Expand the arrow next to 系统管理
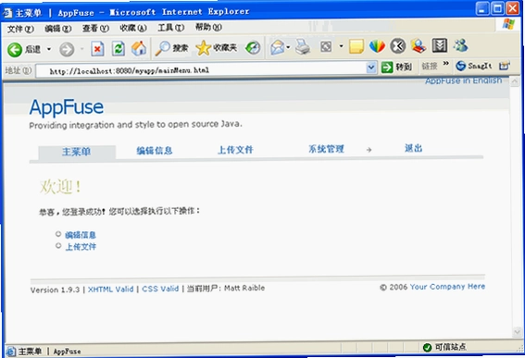 369,150
